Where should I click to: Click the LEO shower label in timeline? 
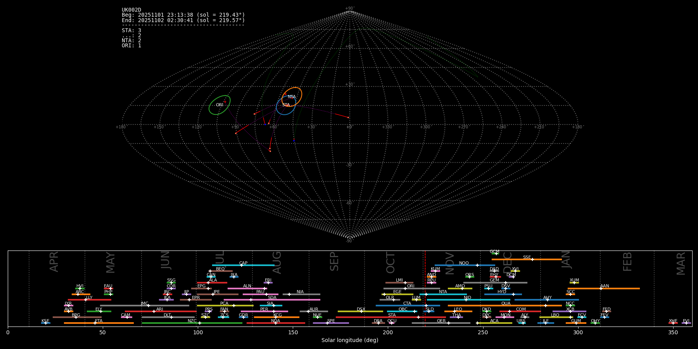pyautogui.click(x=458, y=309)
